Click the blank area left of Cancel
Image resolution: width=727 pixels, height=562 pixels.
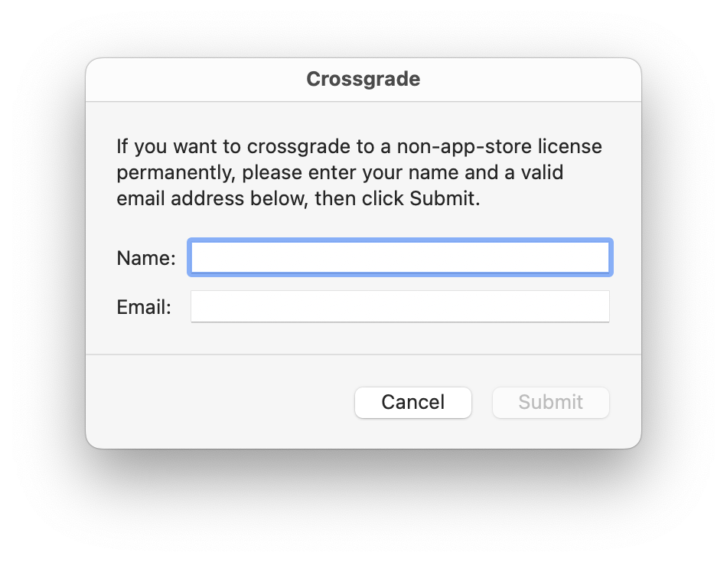click(x=222, y=402)
